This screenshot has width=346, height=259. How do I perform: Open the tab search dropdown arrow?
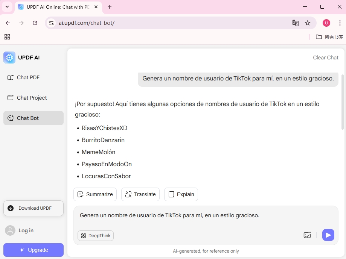tap(7, 7)
